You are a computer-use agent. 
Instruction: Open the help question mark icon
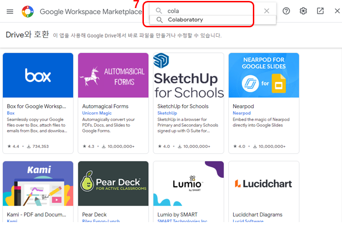pos(286,11)
